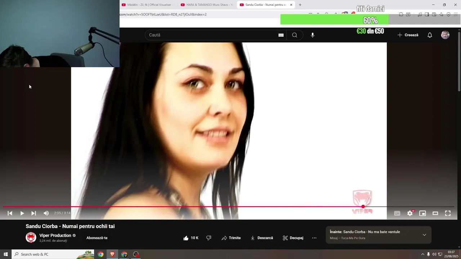Open the YouTube notifications bell
The width and height of the screenshot is (461, 259).
click(x=430, y=35)
